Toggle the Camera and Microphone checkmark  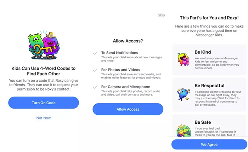[95, 87]
